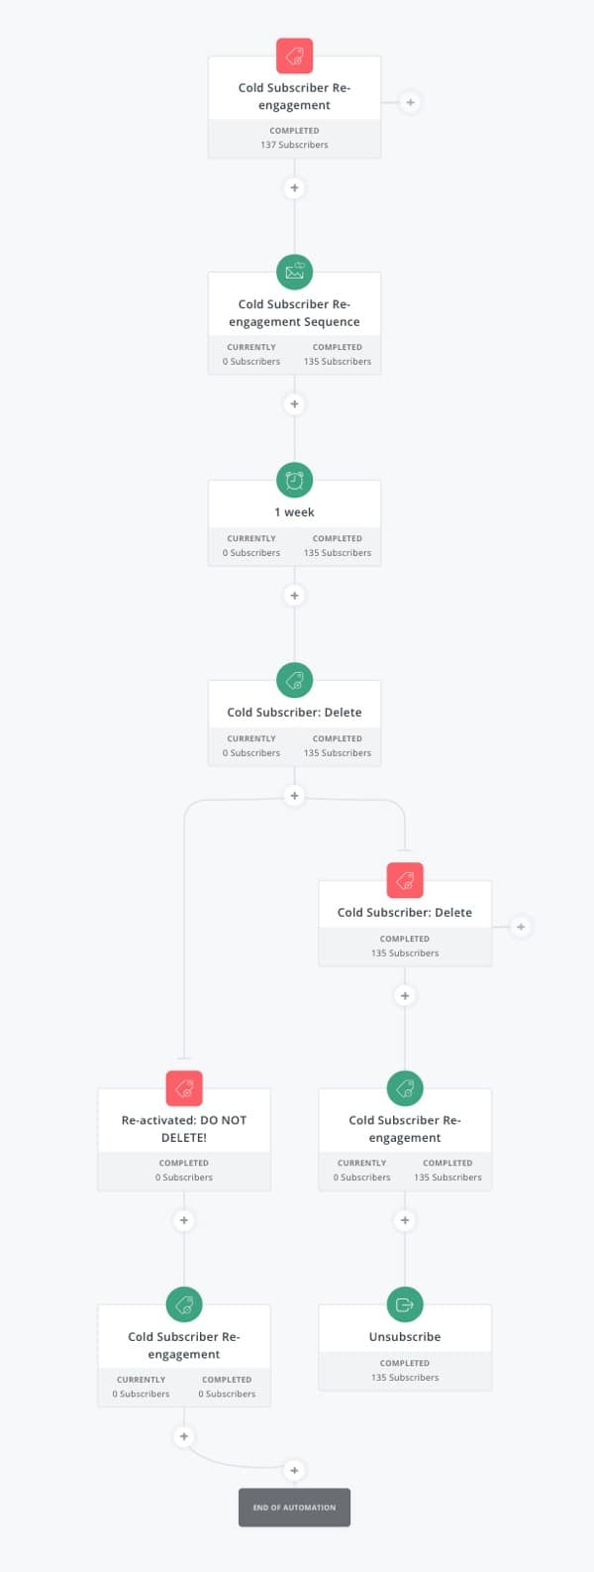
Task: Select the 1 week delay step title
Action: (x=294, y=511)
